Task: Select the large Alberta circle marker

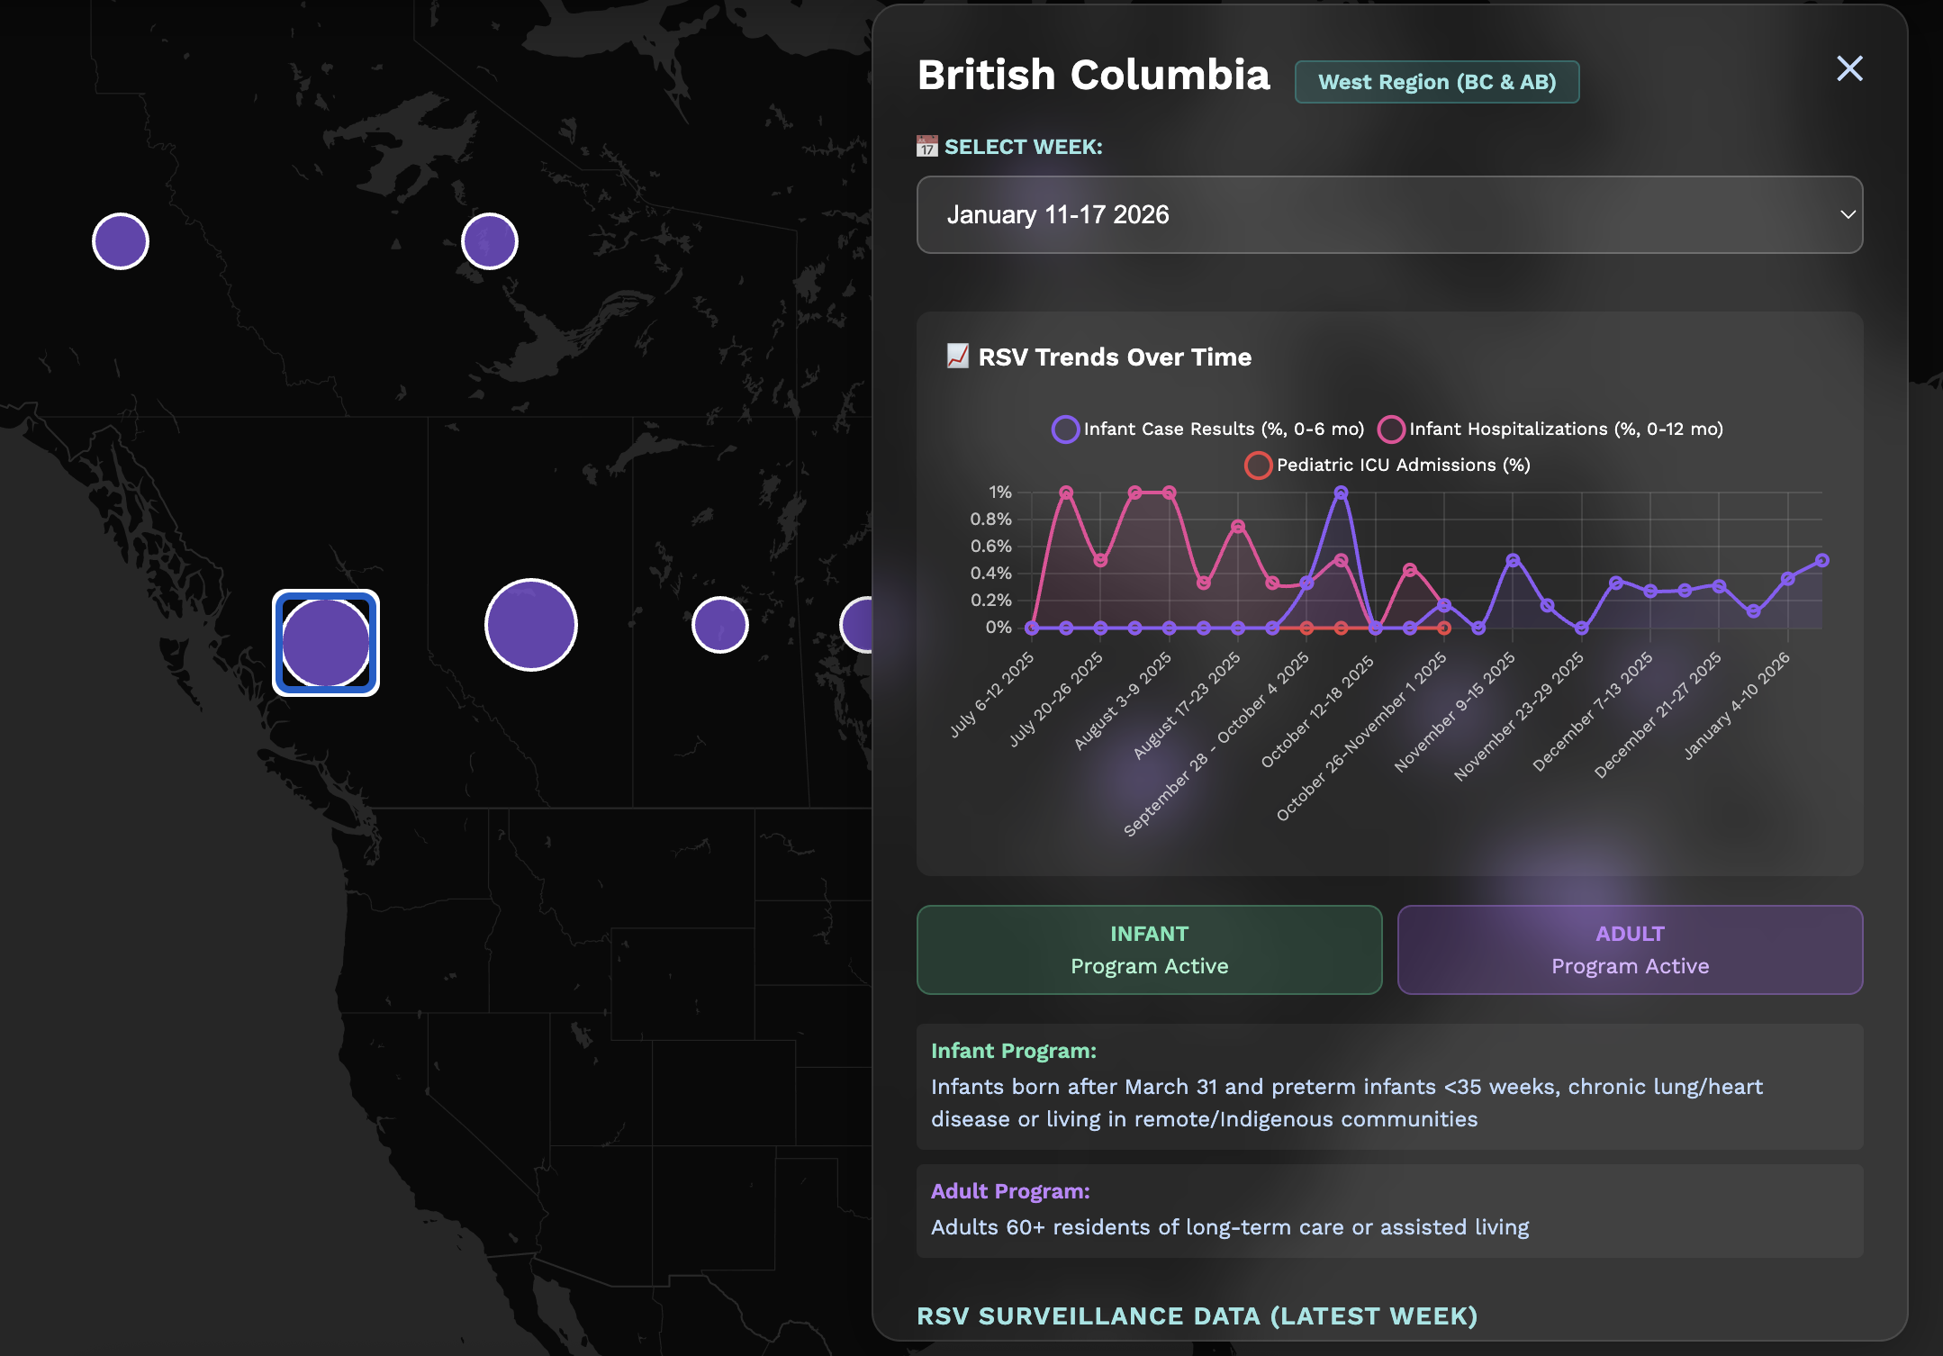Action: [x=531, y=625]
